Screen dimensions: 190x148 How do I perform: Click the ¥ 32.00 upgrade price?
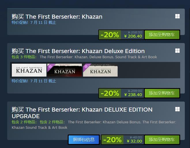134,141
